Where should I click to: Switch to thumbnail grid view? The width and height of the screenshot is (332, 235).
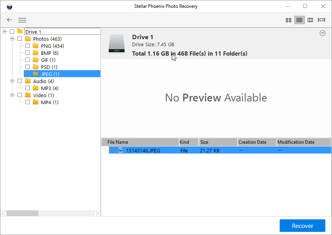pyautogui.click(x=289, y=20)
